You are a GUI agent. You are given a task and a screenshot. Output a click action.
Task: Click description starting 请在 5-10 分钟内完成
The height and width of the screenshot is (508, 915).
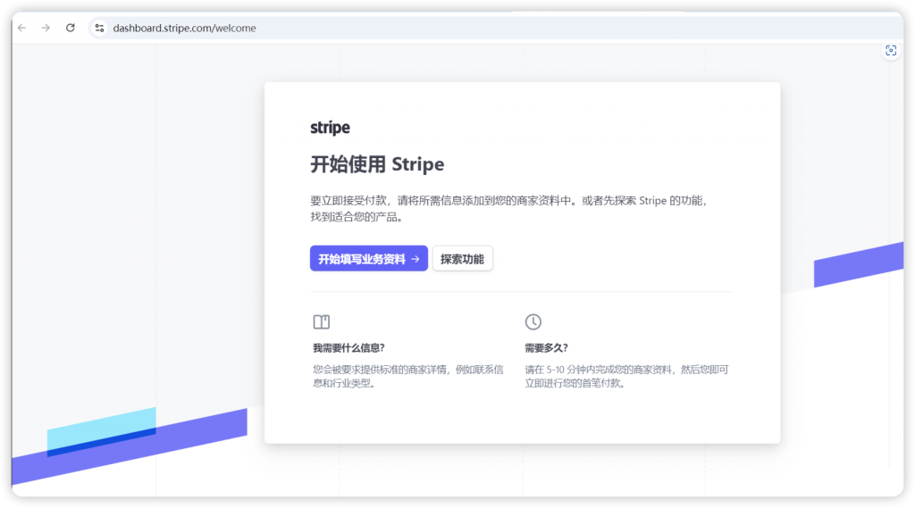(626, 376)
